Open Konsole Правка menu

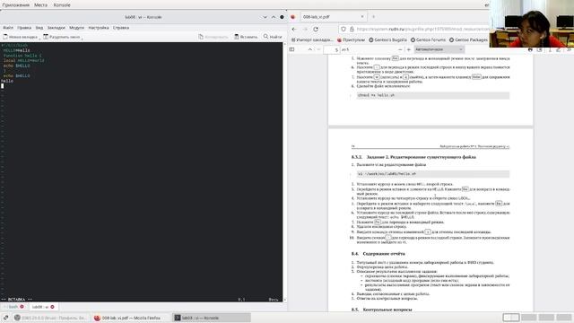pos(24,28)
